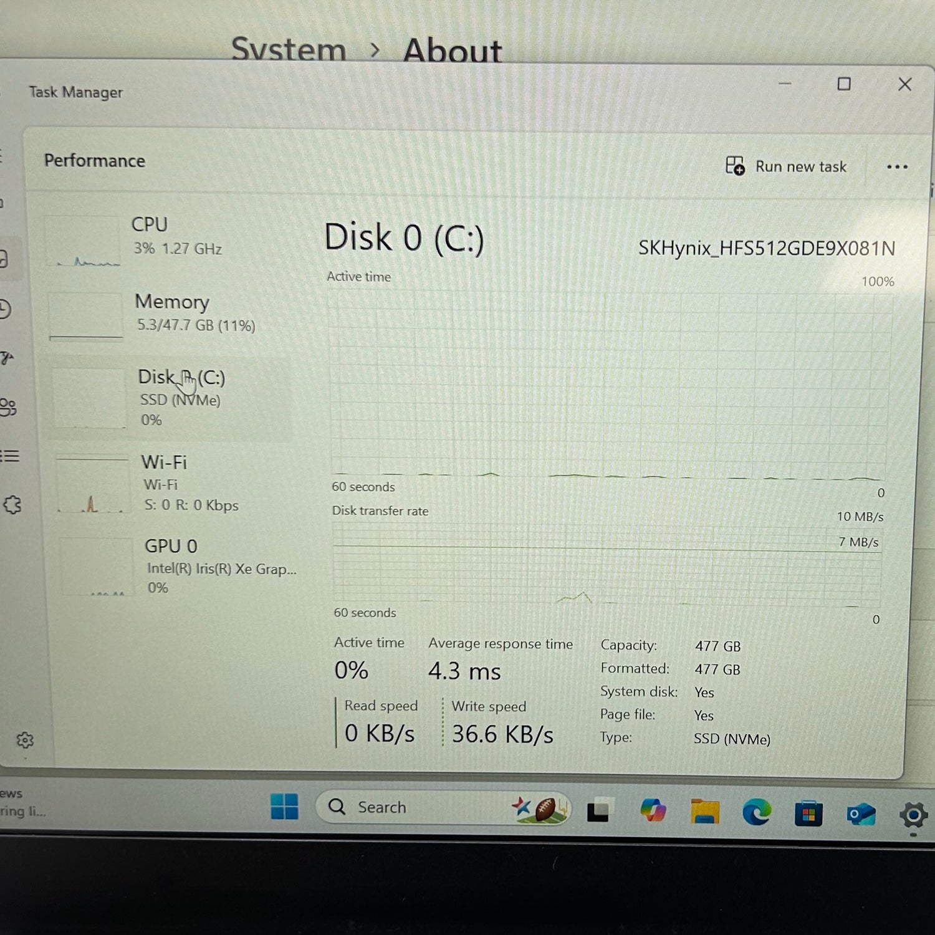
Task: Open the App history clock icon
Action: (5, 309)
